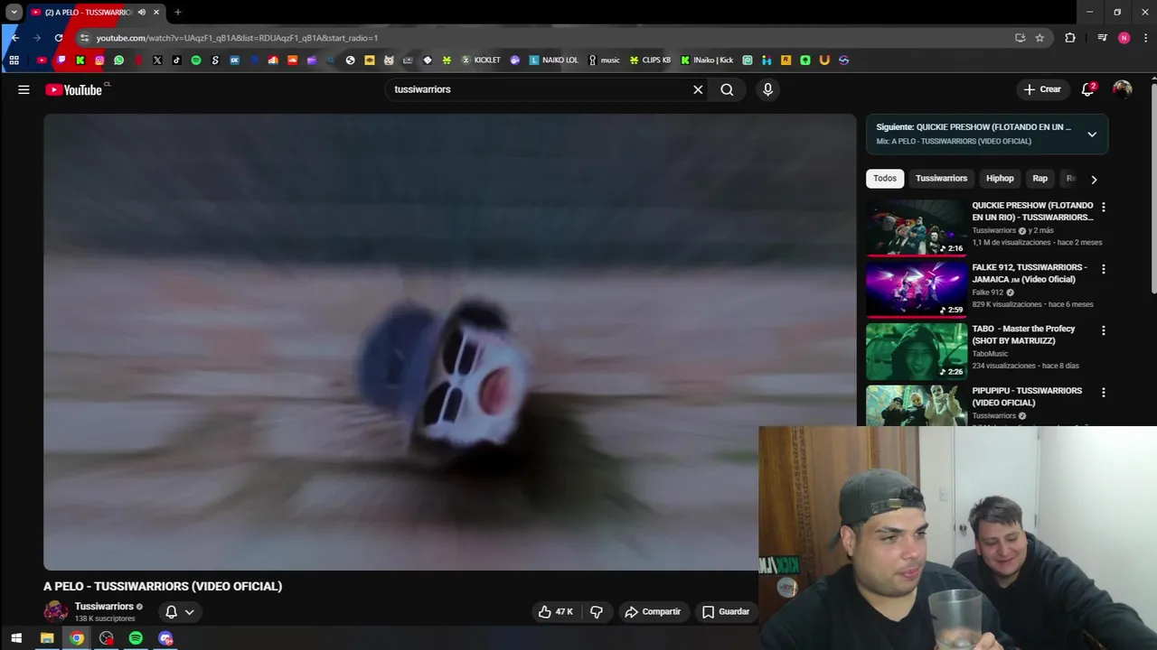Image resolution: width=1157 pixels, height=650 pixels.
Task: Open options for TABO Master video
Action: pos(1103,330)
